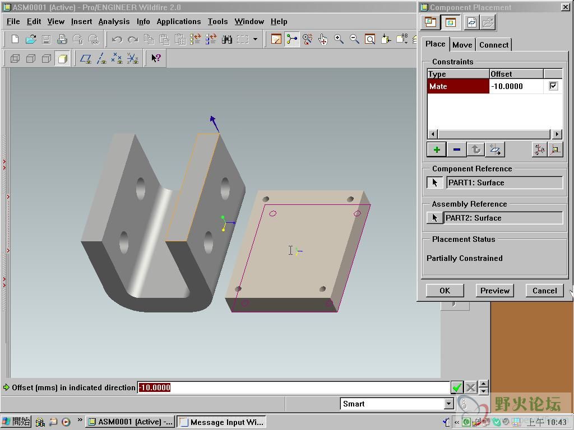Toggle datum axes visibility

tap(101, 58)
